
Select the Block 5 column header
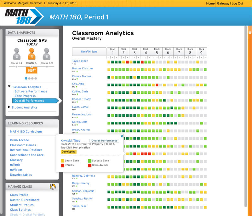(x=157, y=51)
